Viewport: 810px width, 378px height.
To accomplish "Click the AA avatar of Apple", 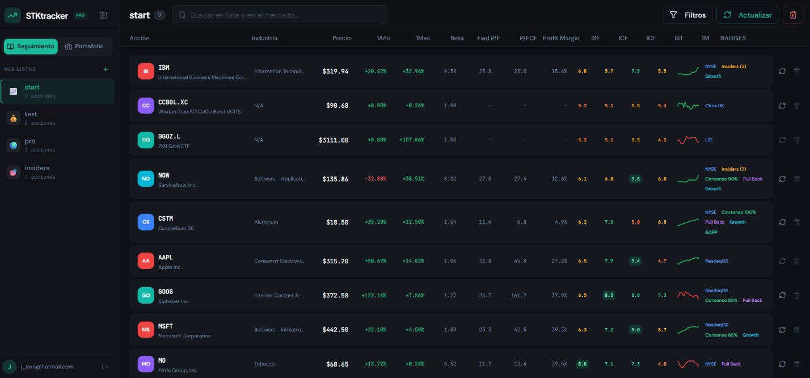I will coord(146,261).
